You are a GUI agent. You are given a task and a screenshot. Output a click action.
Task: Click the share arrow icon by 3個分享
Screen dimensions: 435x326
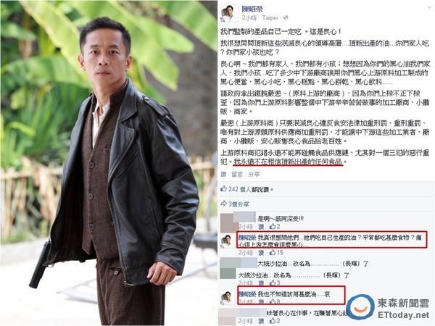coord(223,204)
